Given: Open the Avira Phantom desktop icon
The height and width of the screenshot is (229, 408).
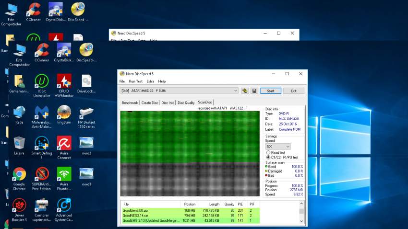Looking at the screenshot, I should point(64,179).
